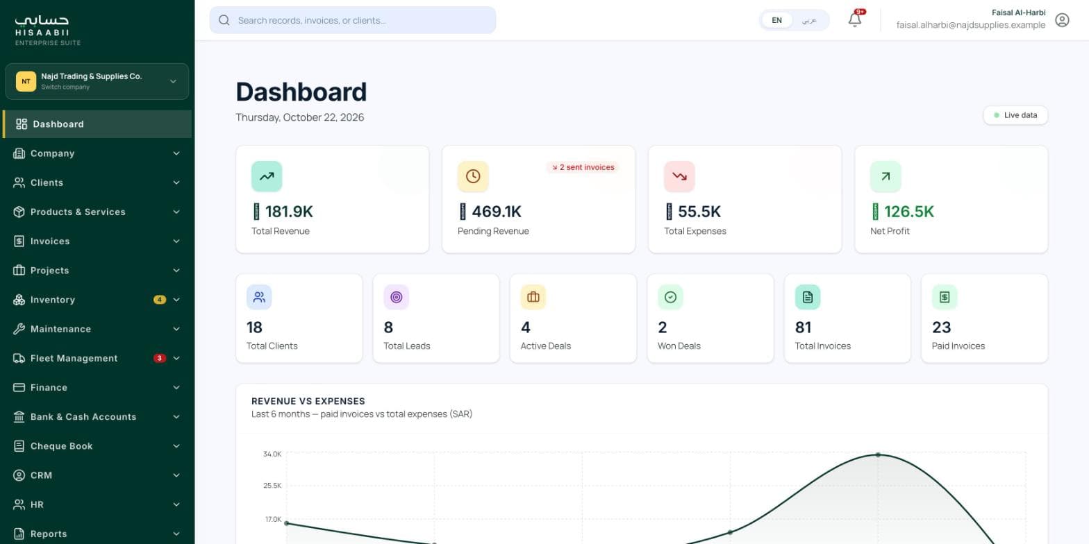
Task: Open Products & Services in sidebar
Action: tap(97, 212)
